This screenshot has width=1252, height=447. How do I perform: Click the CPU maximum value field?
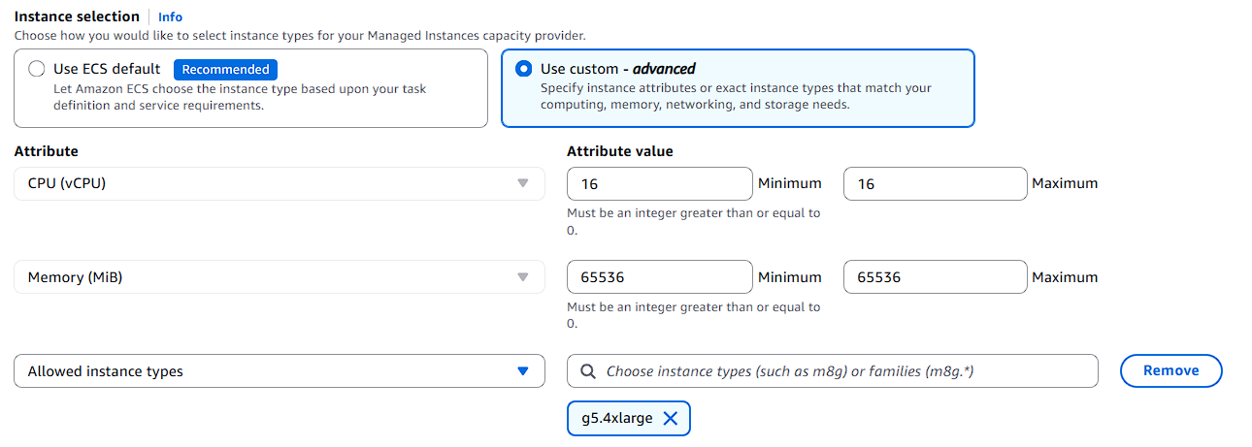pyautogui.click(x=935, y=183)
